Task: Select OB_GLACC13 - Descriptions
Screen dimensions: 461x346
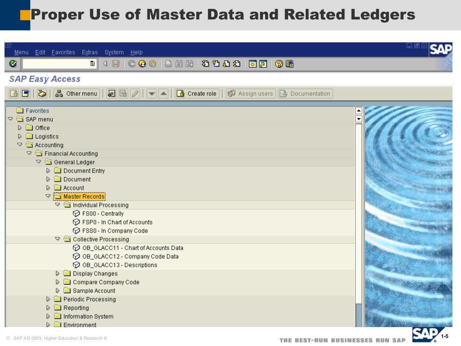Action: click(x=120, y=265)
